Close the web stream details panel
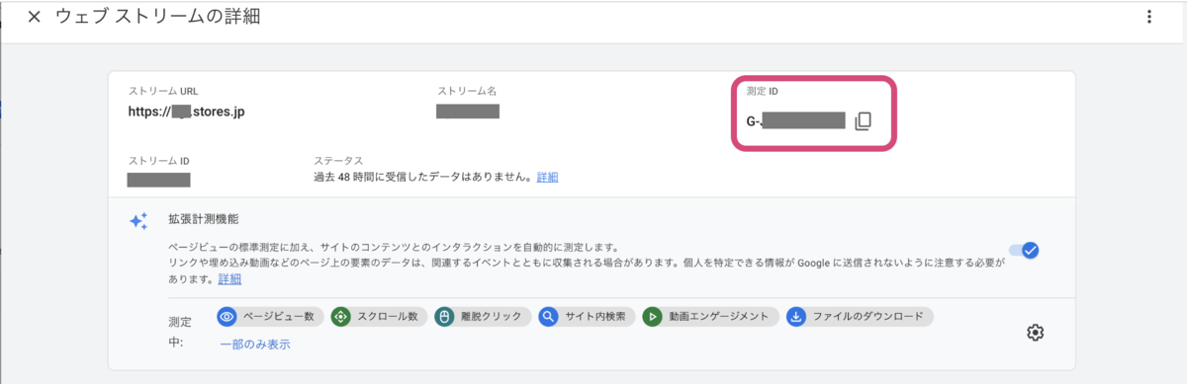Image resolution: width=1187 pixels, height=384 pixels. click(x=34, y=18)
